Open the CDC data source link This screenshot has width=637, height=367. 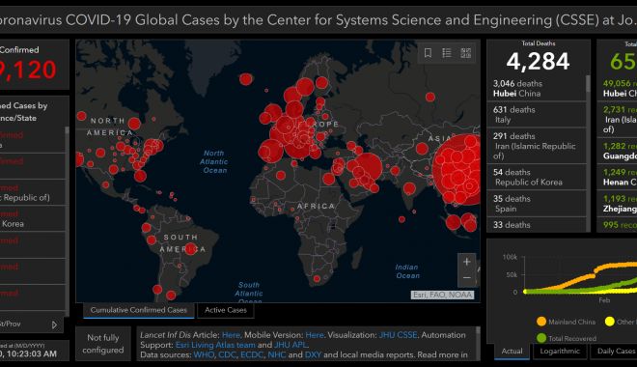point(227,354)
